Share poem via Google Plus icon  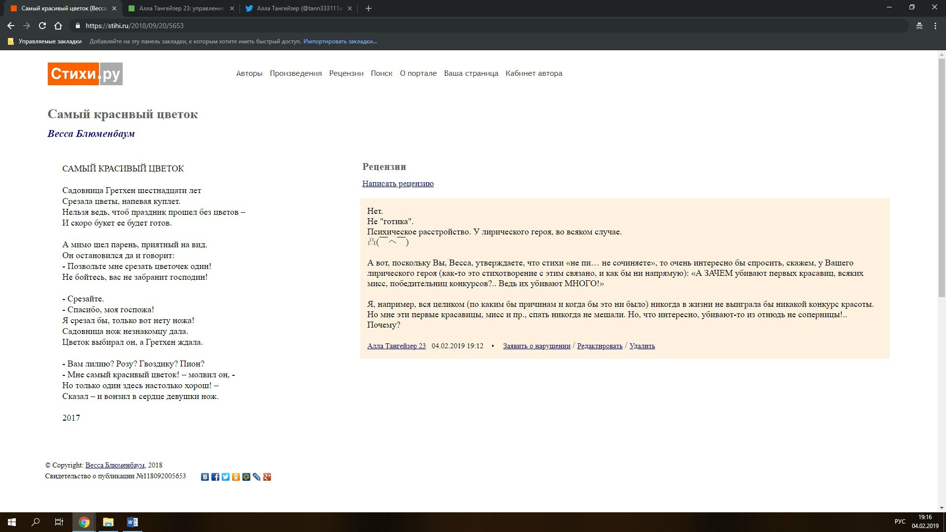coord(267,477)
